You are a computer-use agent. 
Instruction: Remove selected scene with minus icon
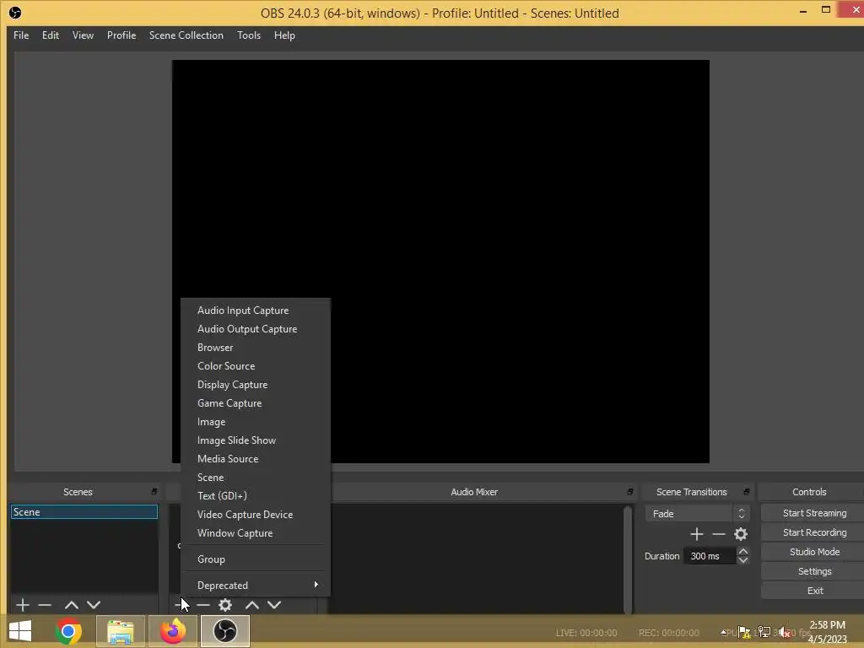[45, 605]
